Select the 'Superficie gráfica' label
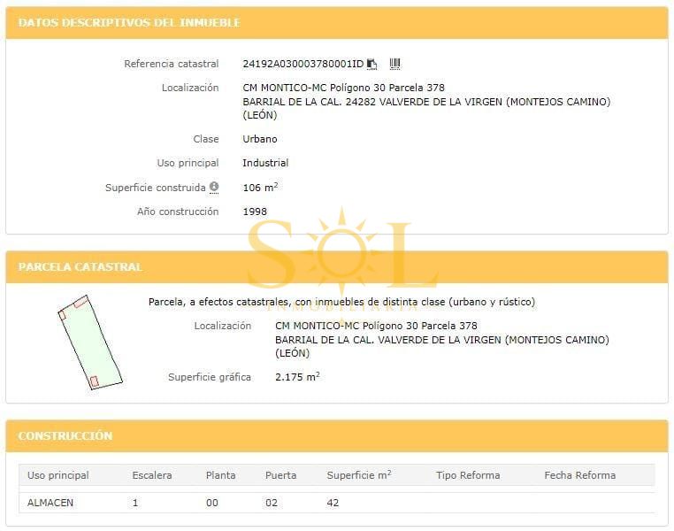674x531 pixels. click(210, 377)
